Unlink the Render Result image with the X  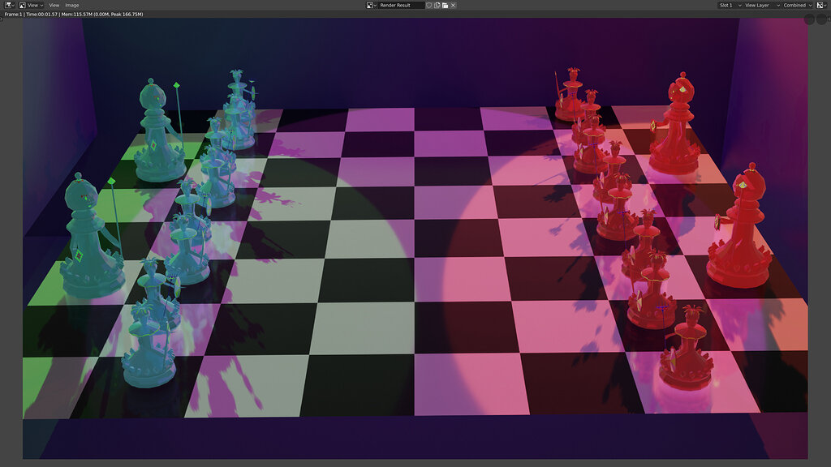453,5
